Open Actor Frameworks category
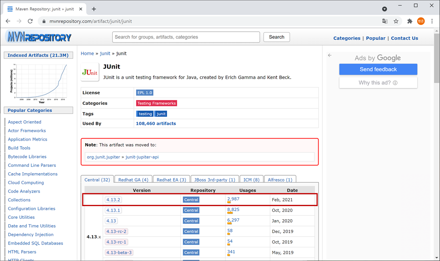440x261 pixels. (x=27, y=131)
